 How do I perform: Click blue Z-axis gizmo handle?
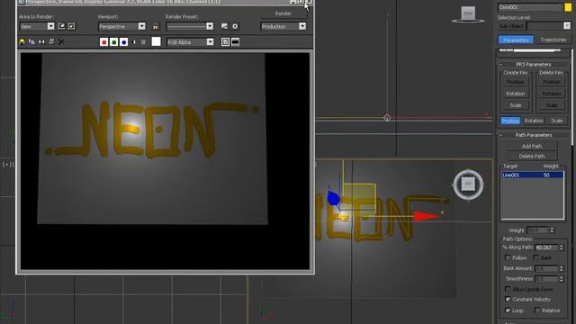pos(333,198)
